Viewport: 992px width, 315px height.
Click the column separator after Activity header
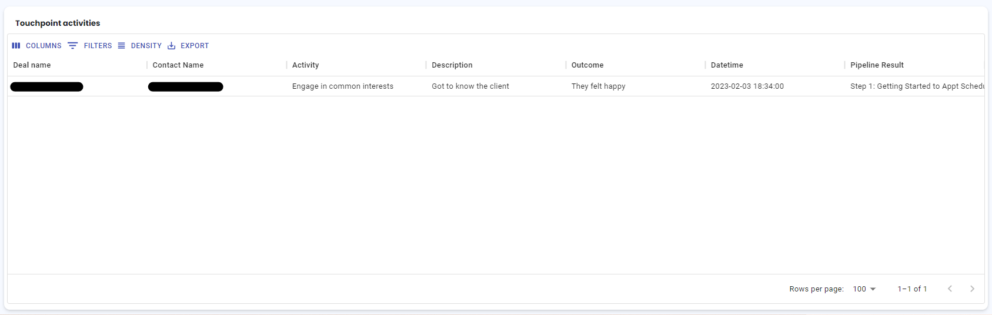426,65
